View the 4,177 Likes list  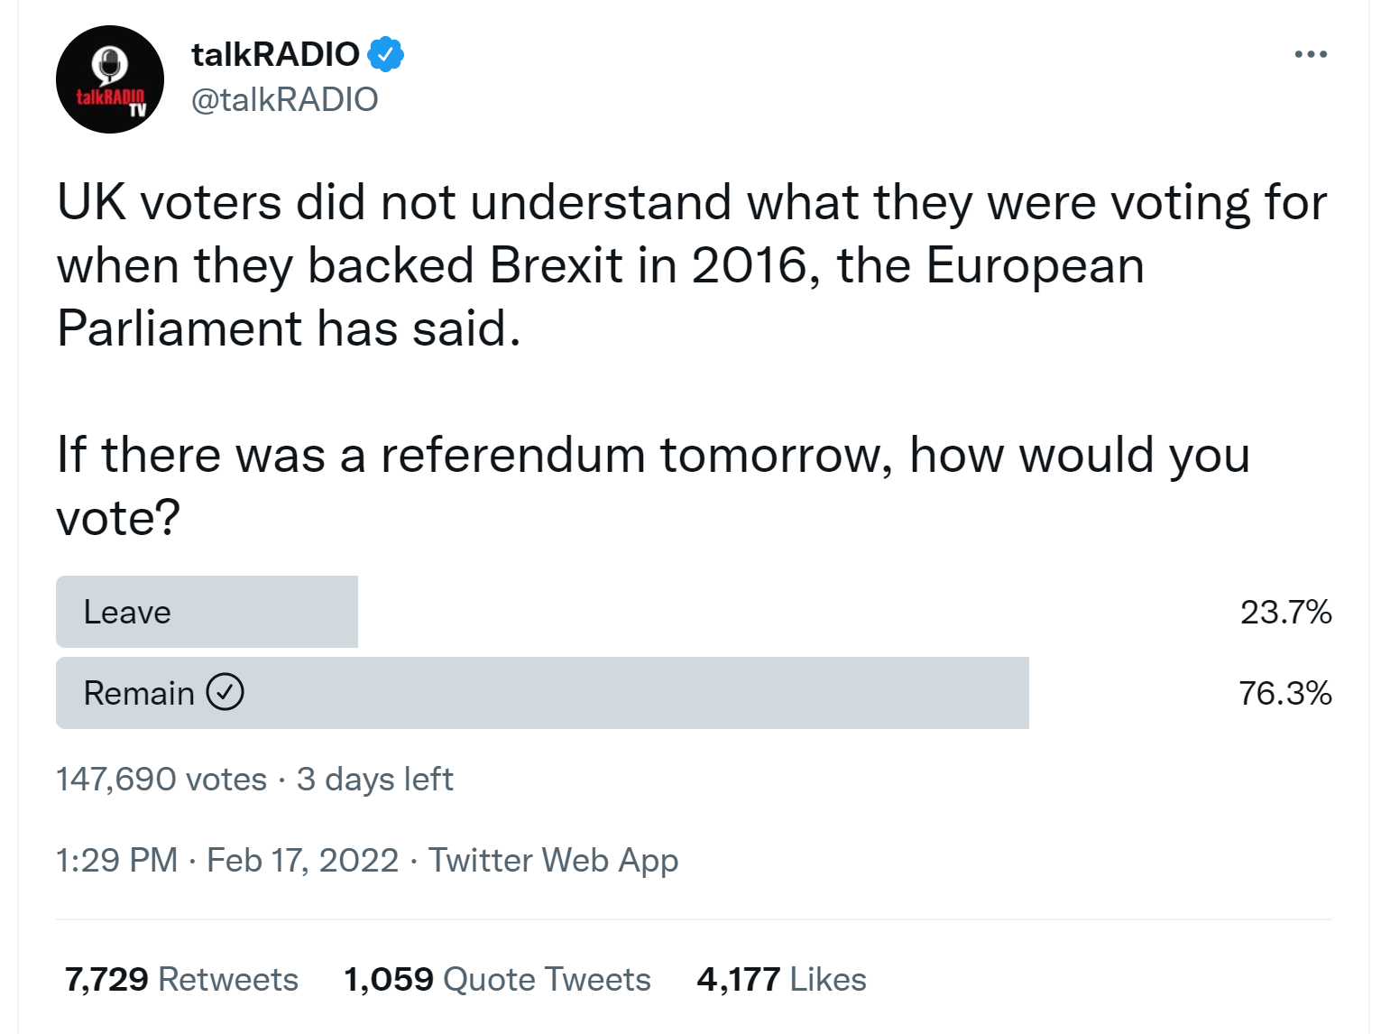coord(781,979)
